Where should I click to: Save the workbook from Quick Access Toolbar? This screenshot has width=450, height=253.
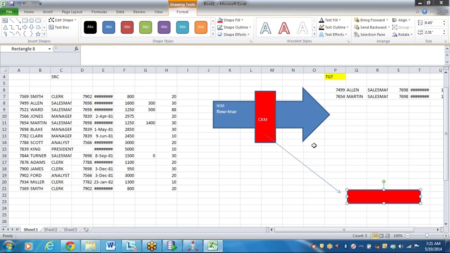coord(12,4)
